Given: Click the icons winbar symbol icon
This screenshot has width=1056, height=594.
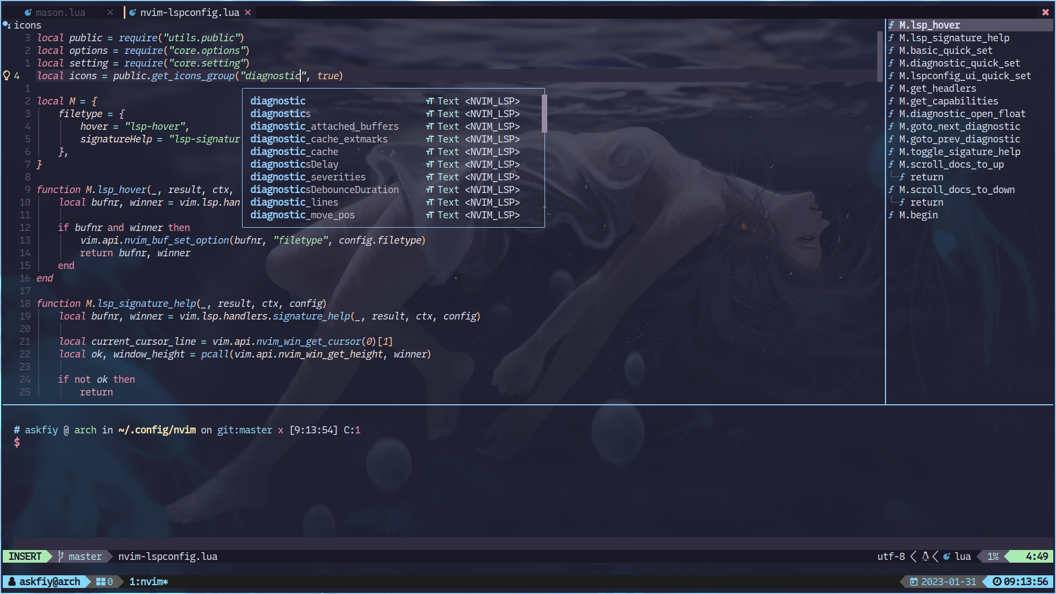Looking at the screenshot, I should point(7,25).
